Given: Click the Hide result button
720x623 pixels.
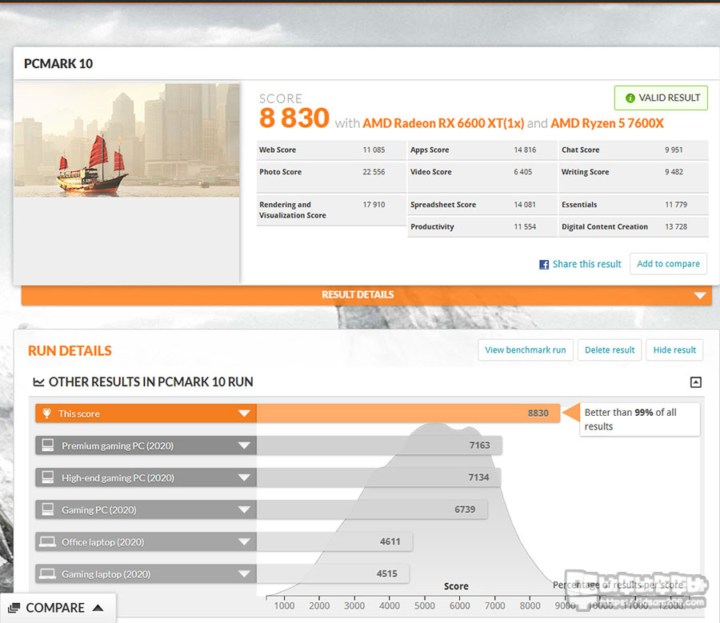Looking at the screenshot, I should (674, 349).
